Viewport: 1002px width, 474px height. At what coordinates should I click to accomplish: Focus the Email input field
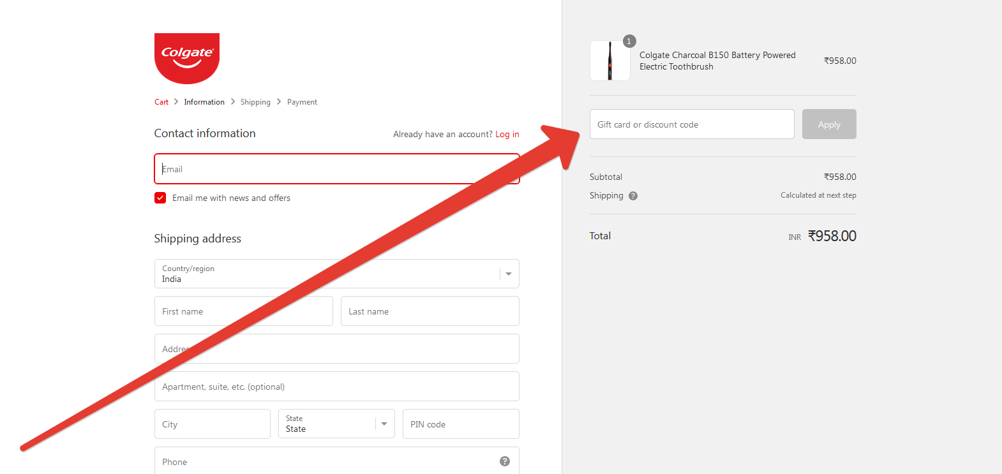tap(337, 169)
